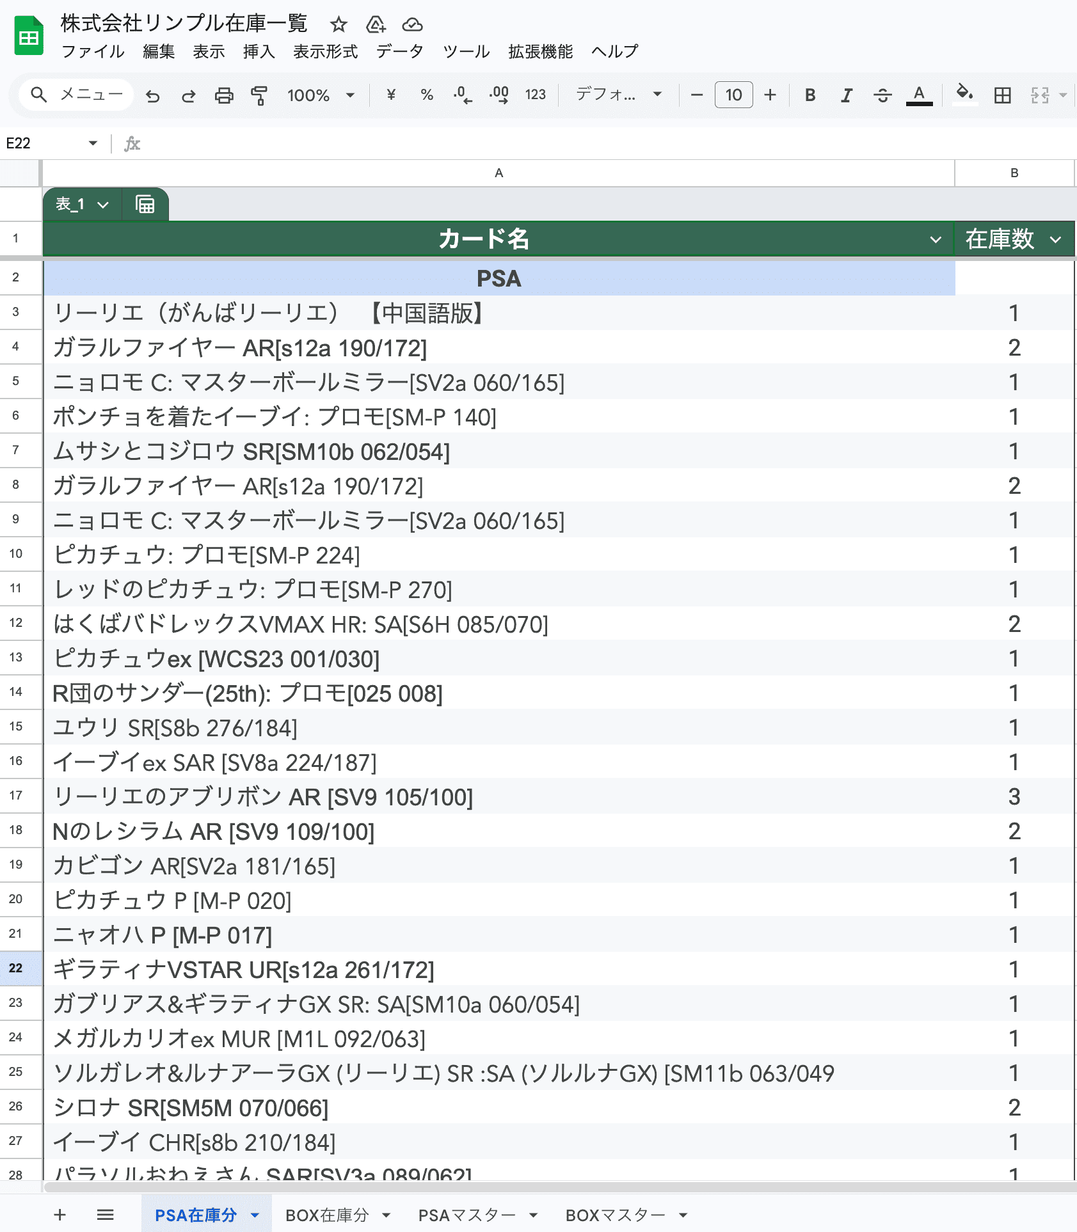
Task: Star the document with the star icon
Action: click(339, 24)
